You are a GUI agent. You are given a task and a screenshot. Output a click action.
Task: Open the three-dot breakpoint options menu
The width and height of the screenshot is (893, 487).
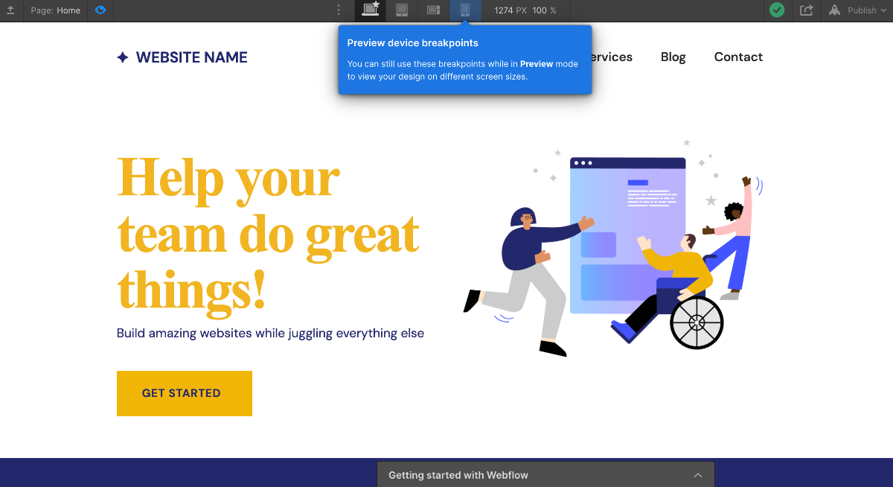pyautogui.click(x=339, y=10)
